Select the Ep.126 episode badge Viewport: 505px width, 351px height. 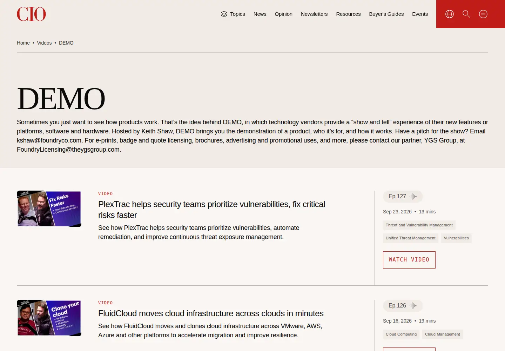click(x=403, y=306)
